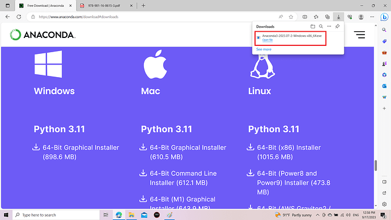Click the Windows logo image
The image size is (391, 220).
[48, 64]
